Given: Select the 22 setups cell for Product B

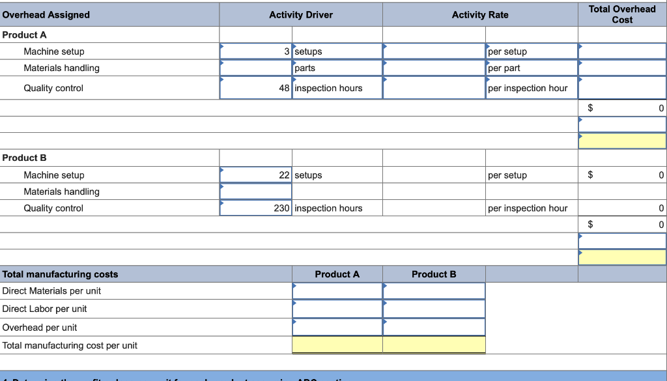Looking at the screenshot, I should tap(255, 175).
